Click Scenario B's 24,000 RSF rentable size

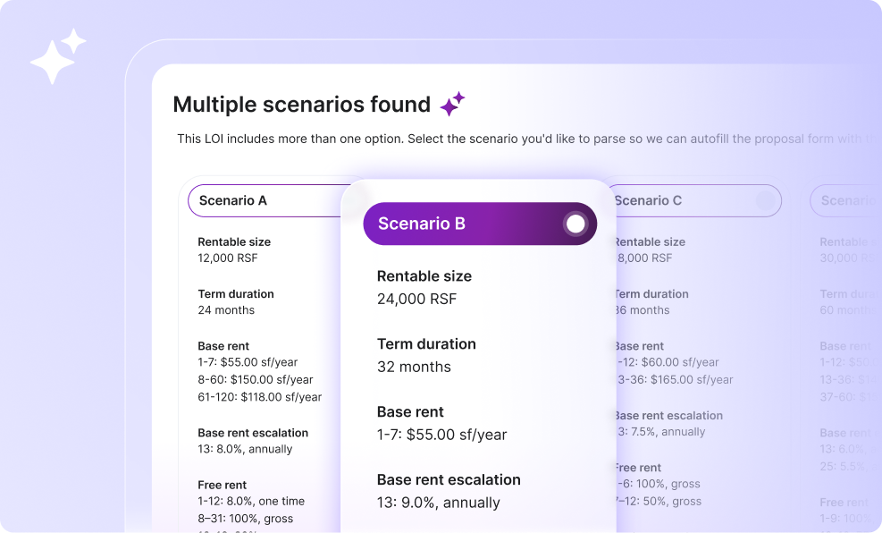coord(416,299)
